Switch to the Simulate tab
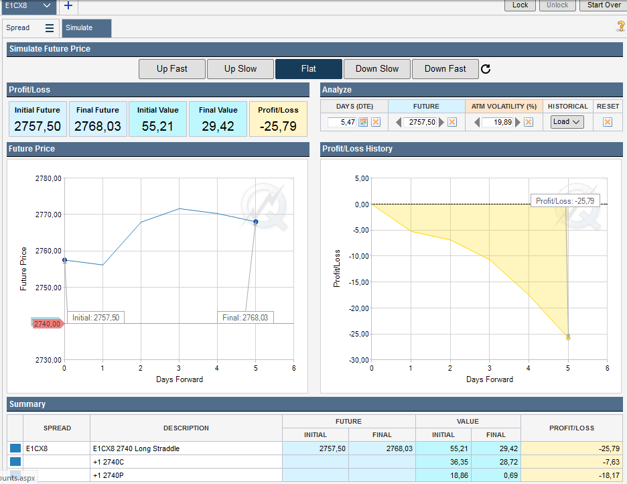 [86, 28]
